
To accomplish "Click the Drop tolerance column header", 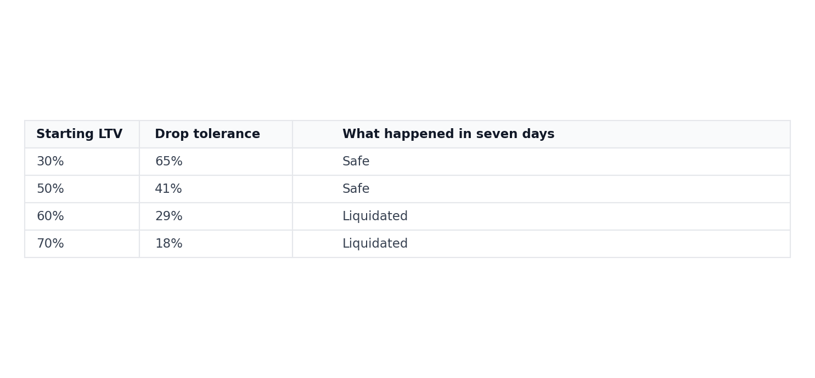I will pos(207,134).
